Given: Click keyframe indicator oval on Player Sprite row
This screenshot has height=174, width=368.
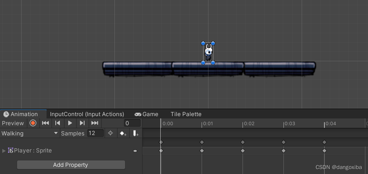Looking at the screenshot, I should 135,151.
